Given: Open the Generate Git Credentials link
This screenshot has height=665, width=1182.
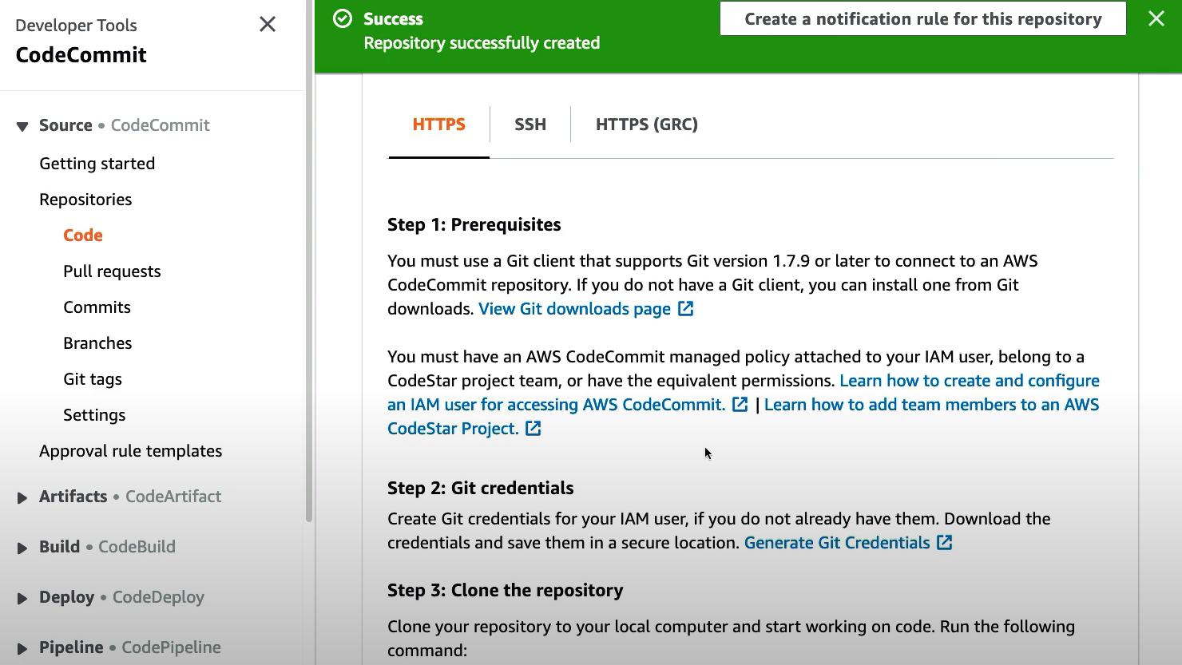Looking at the screenshot, I should [x=837, y=542].
